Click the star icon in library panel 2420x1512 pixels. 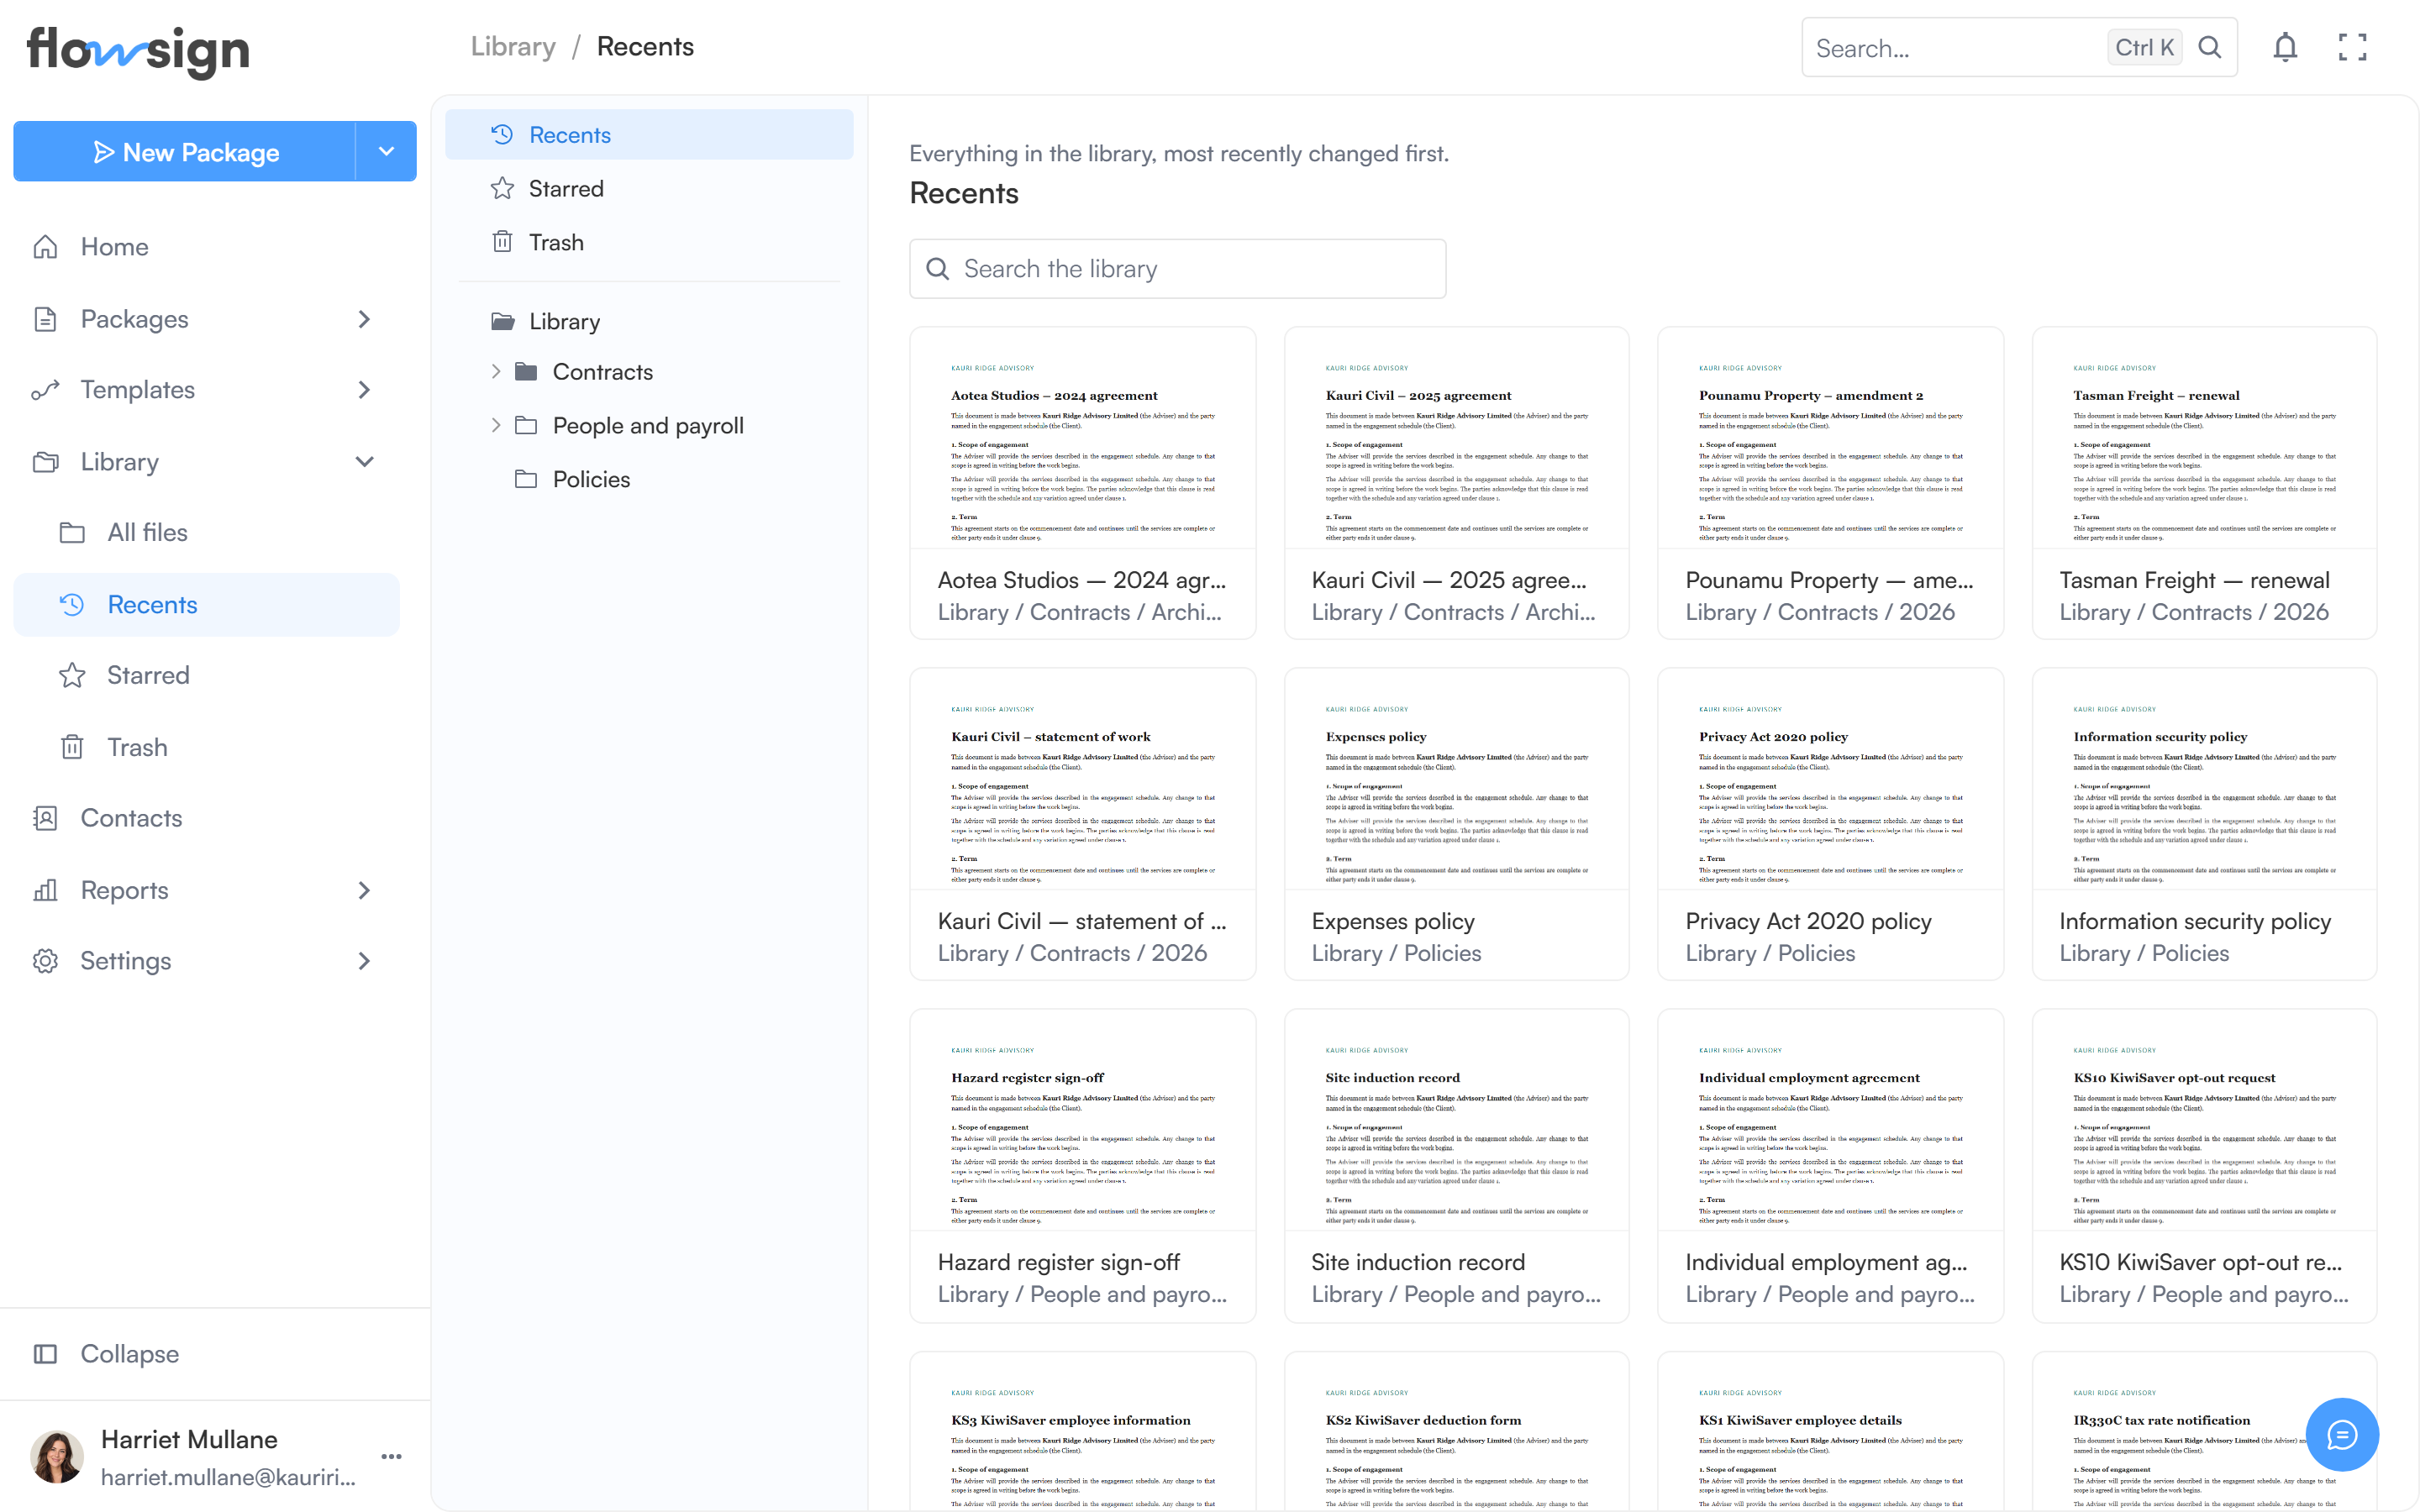pos(502,188)
